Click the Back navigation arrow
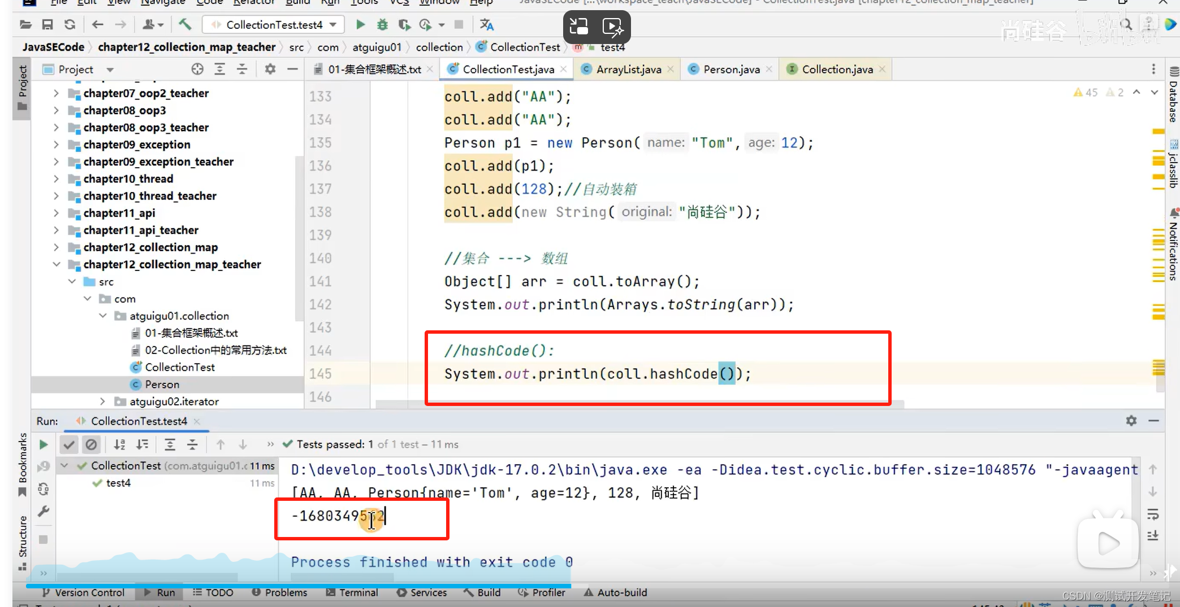1180x607 pixels. (x=97, y=25)
